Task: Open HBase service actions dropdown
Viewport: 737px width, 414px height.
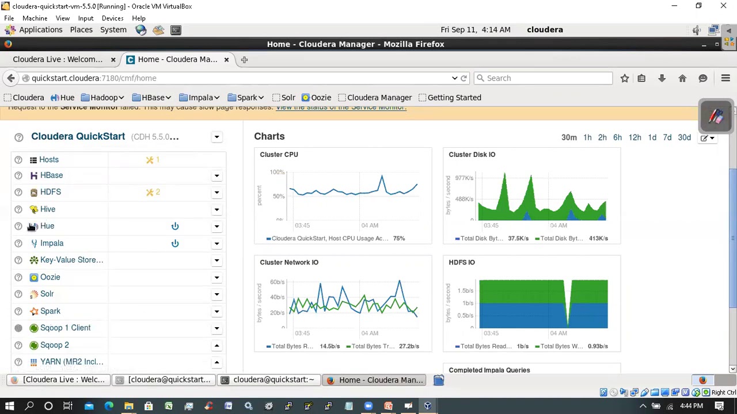Action: [x=216, y=176]
